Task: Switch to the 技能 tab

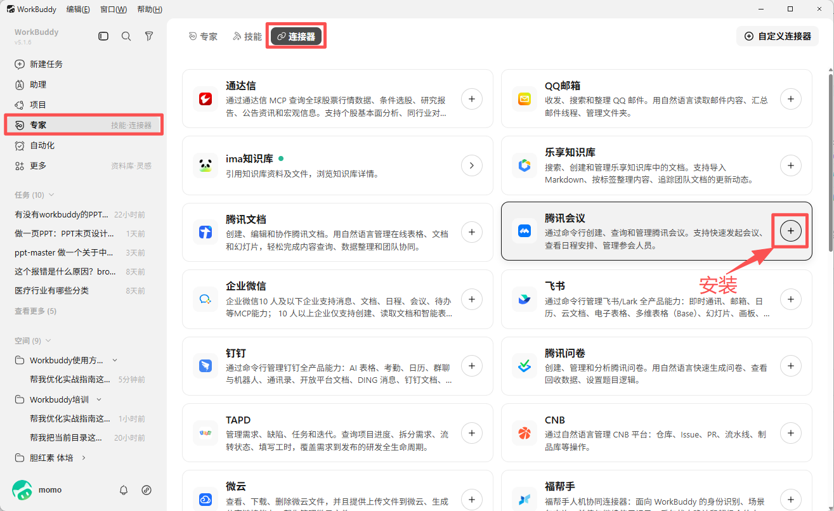Action: click(x=247, y=37)
